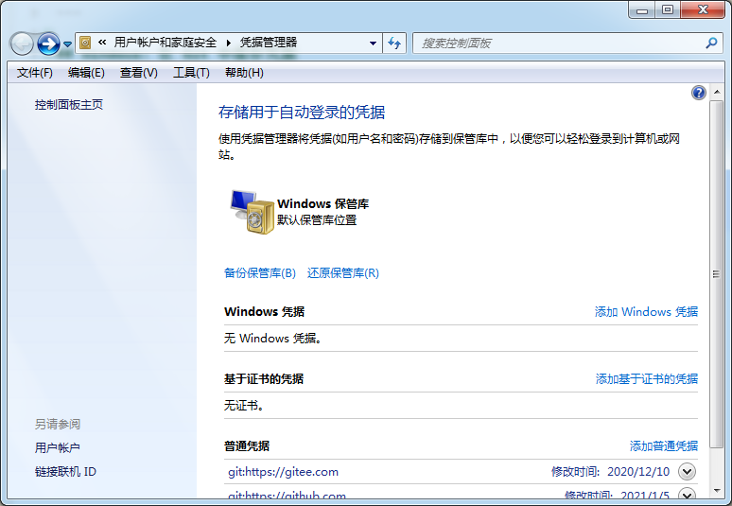Expand the git:https://github.com credential chevron
732x506 pixels.
click(688, 495)
